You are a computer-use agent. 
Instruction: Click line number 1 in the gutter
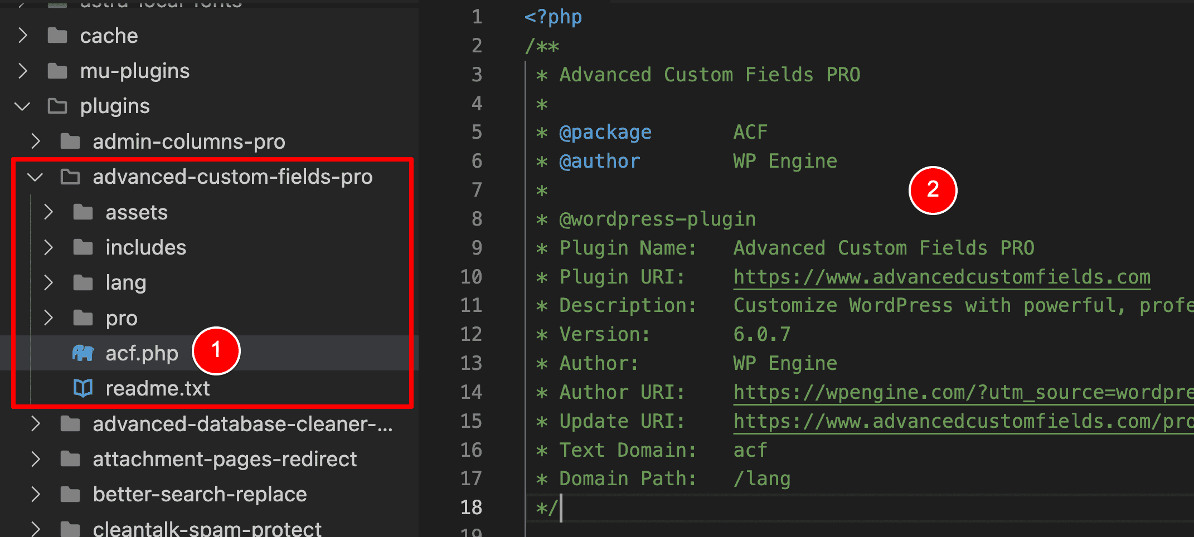477,17
